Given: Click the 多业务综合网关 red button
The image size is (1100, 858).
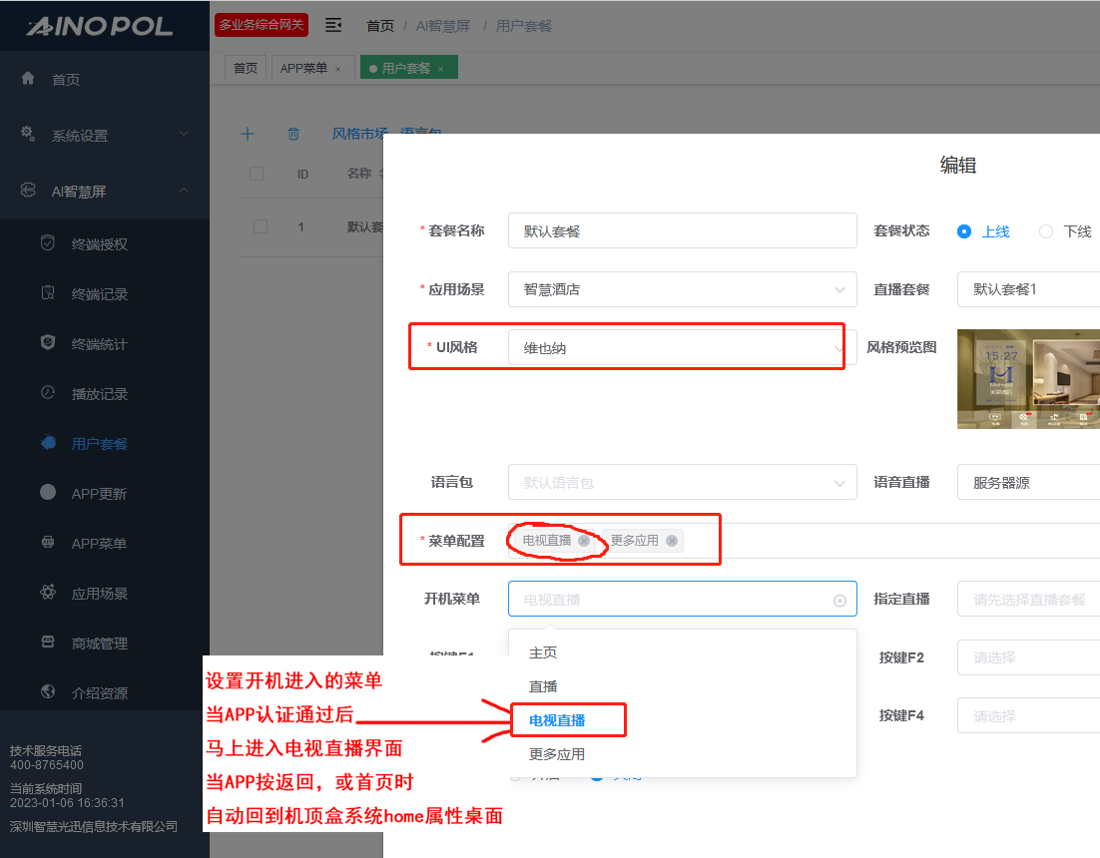Looking at the screenshot, I should 262,25.
